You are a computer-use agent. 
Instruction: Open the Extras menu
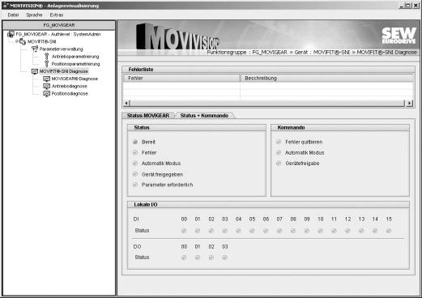57,15
